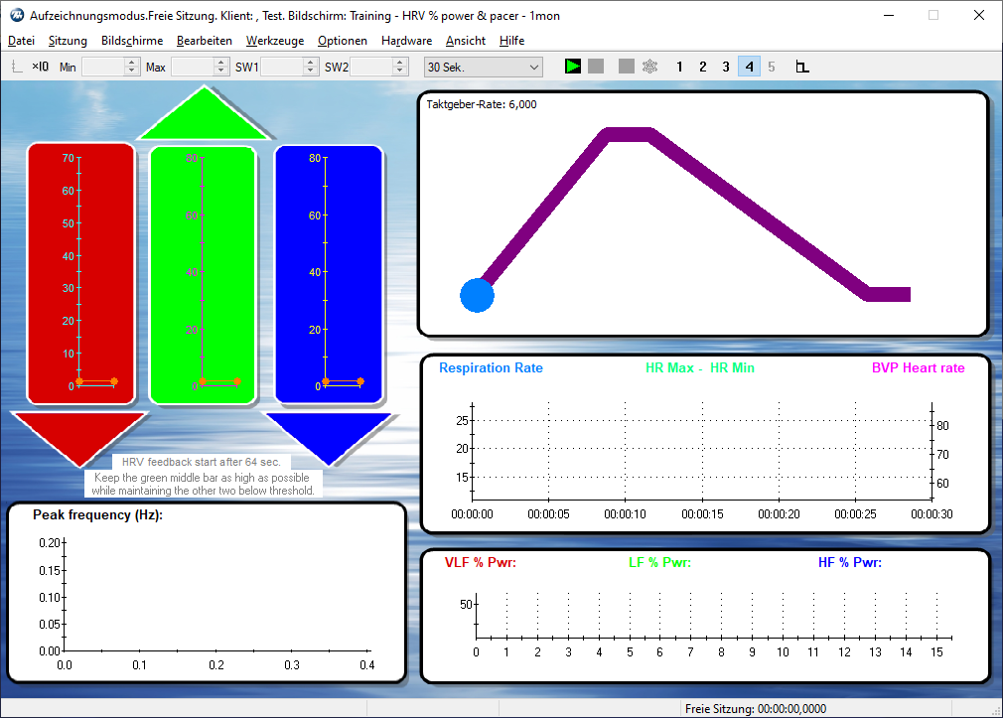
Task: Start recording with the green play button
Action: tap(572, 67)
